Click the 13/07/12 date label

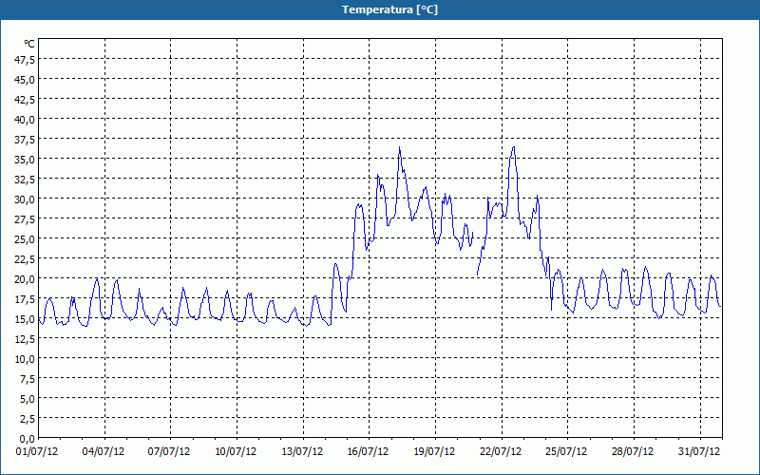pos(302,452)
